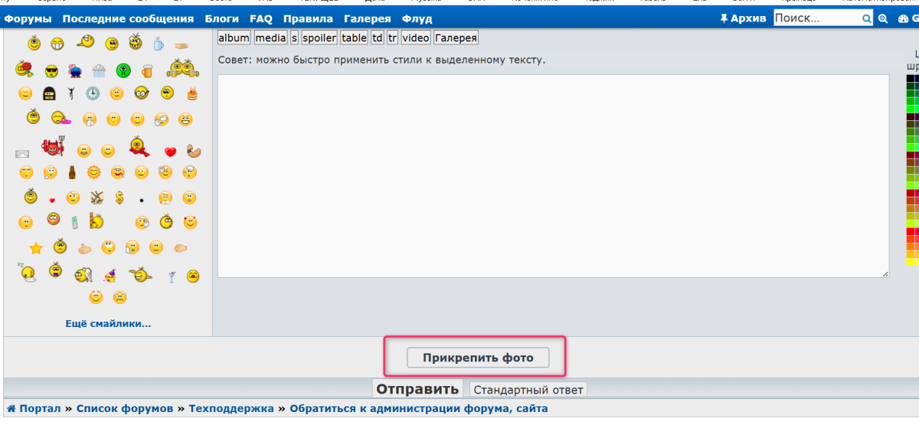Click the album BBCode button
The height and width of the screenshot is (425, 919).
(x=234, y=38)
